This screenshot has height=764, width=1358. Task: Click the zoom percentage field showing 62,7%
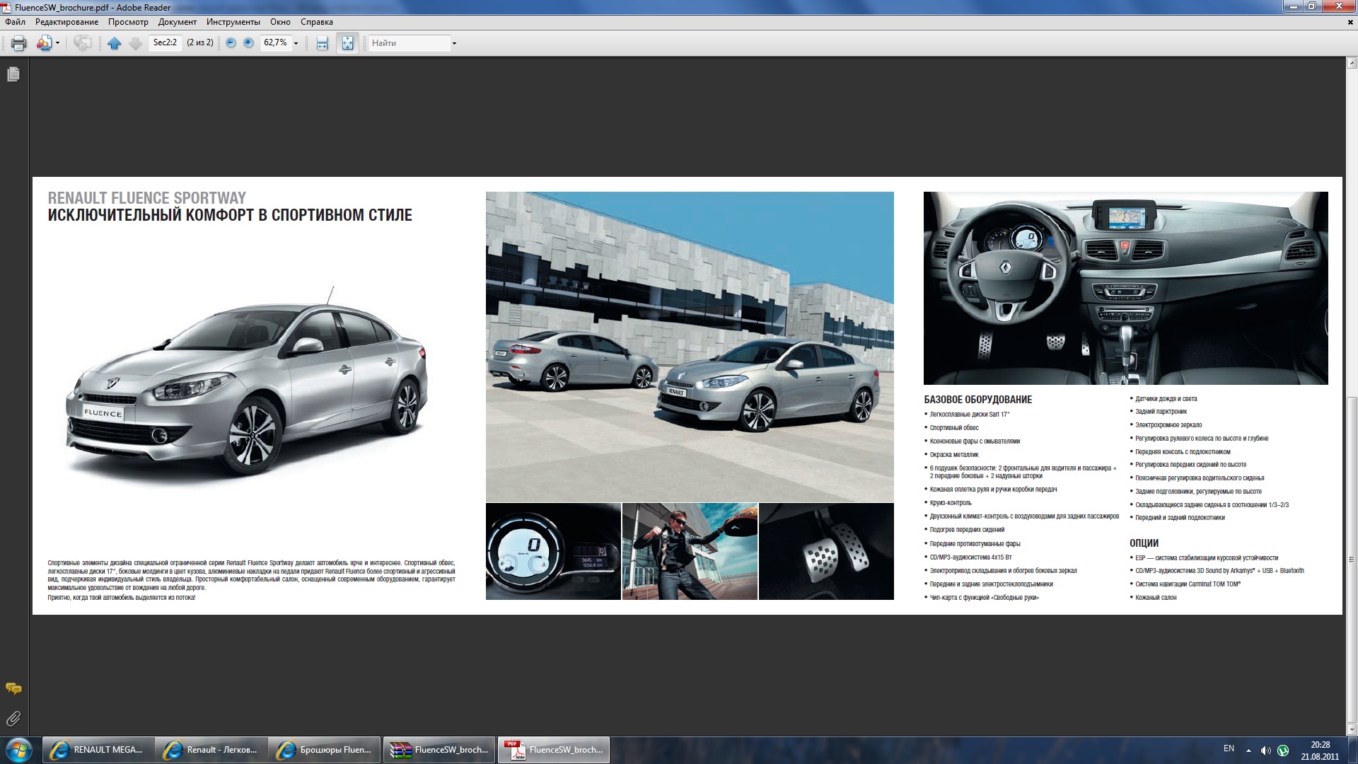click(x=276, y=42)
